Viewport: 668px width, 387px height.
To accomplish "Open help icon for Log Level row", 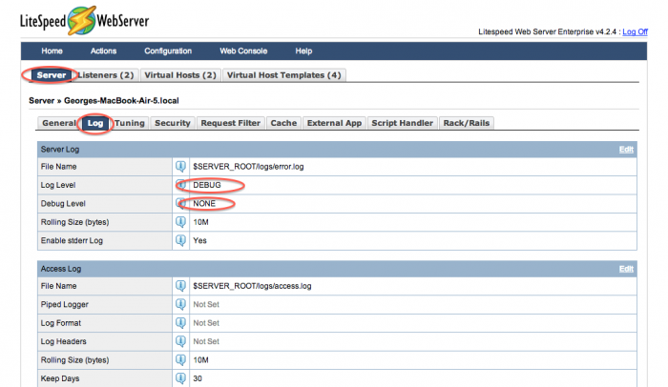I will pyautogui.click(x=180, y=185).
